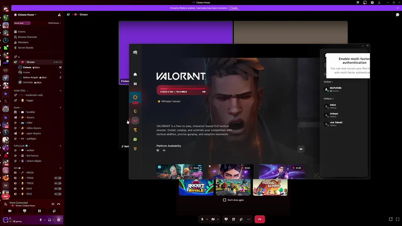
Task: Open Discord help question mark icon
Action: [x=372, y=3]
